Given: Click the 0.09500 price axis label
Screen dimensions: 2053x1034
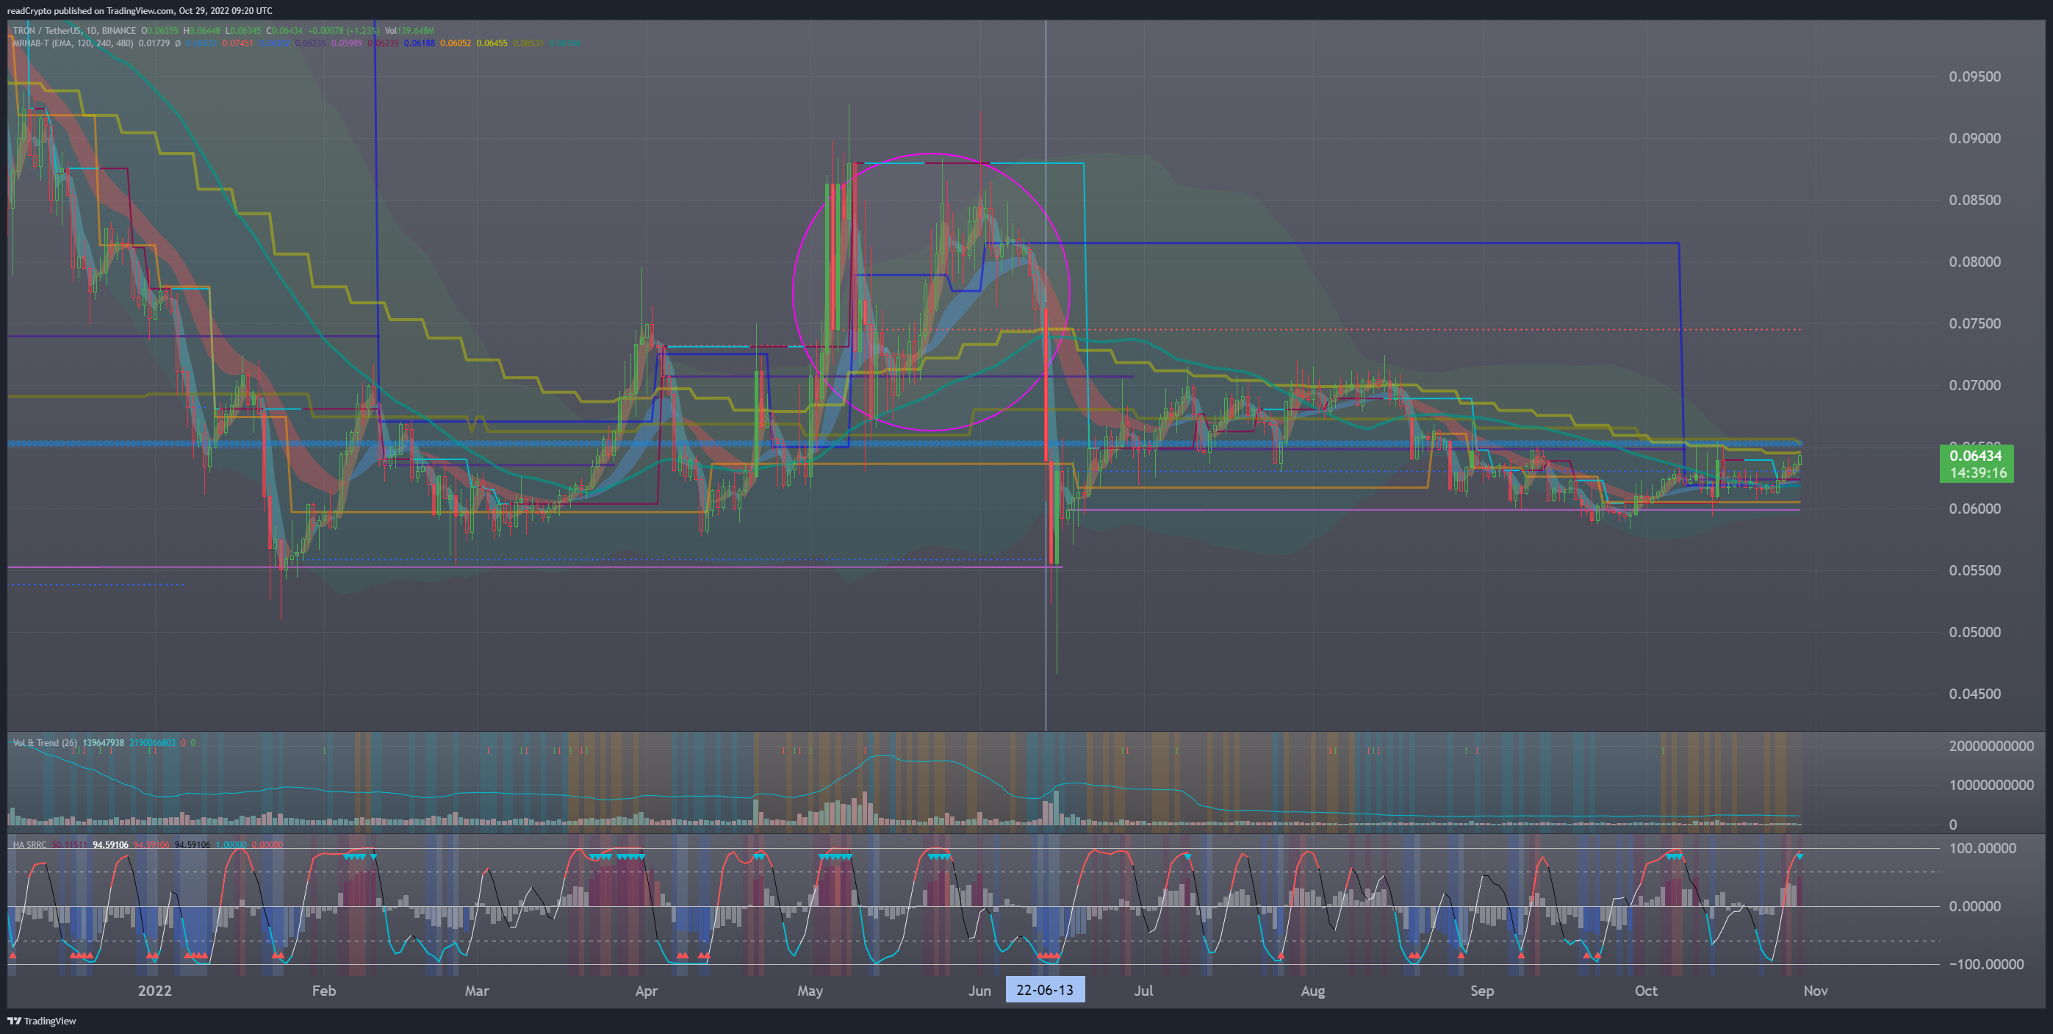Looking at the screenshot, I should click(1975, 76).
